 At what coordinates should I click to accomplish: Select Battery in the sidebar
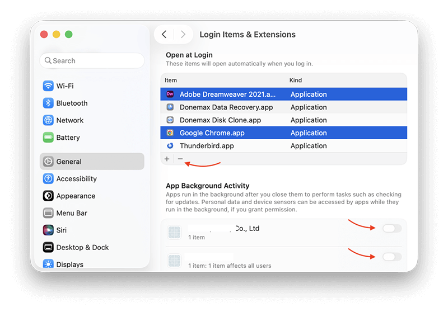(x=92, y=137)
